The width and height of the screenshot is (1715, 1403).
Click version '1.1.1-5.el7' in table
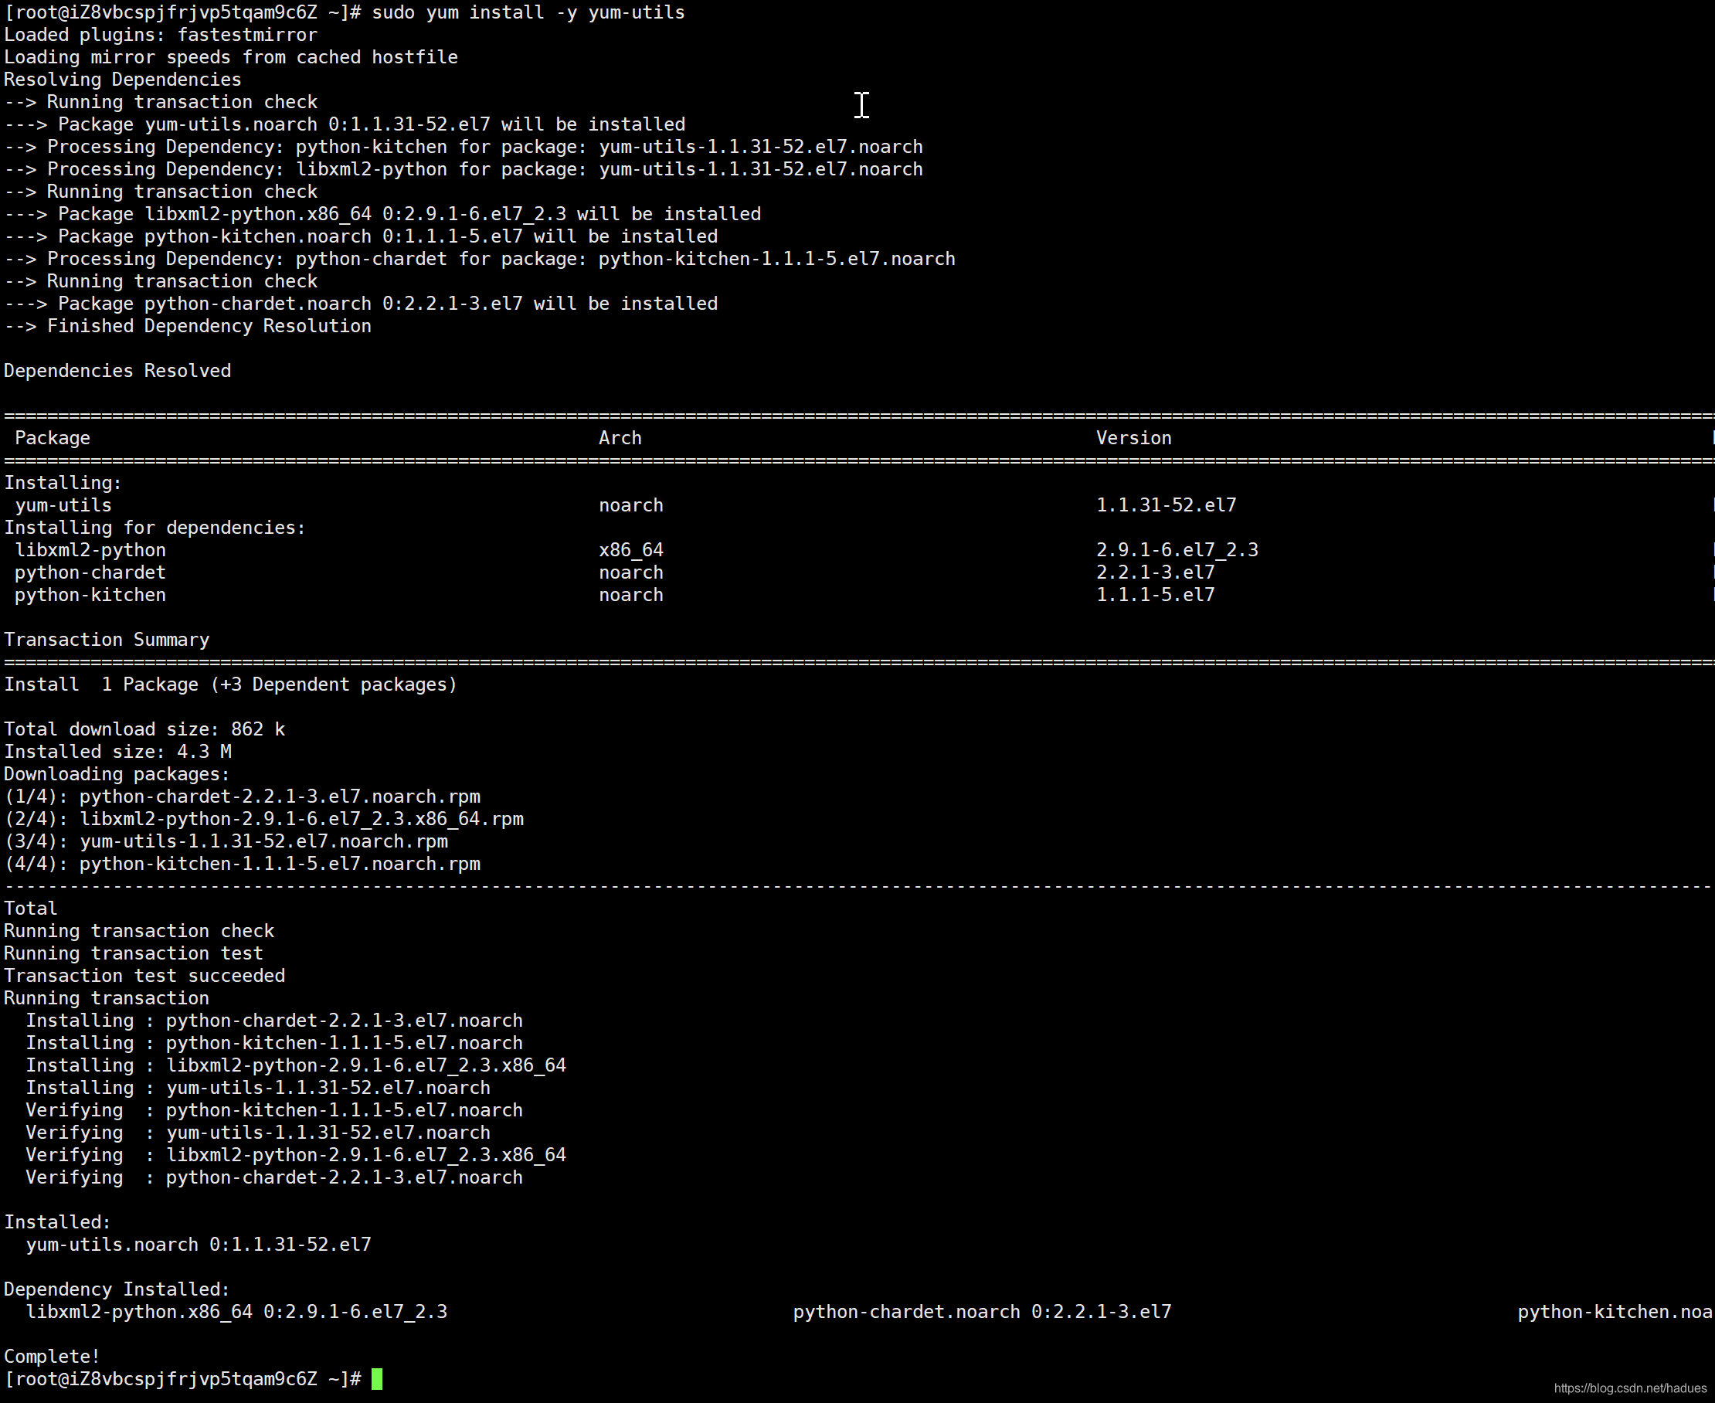point(1156,595)
